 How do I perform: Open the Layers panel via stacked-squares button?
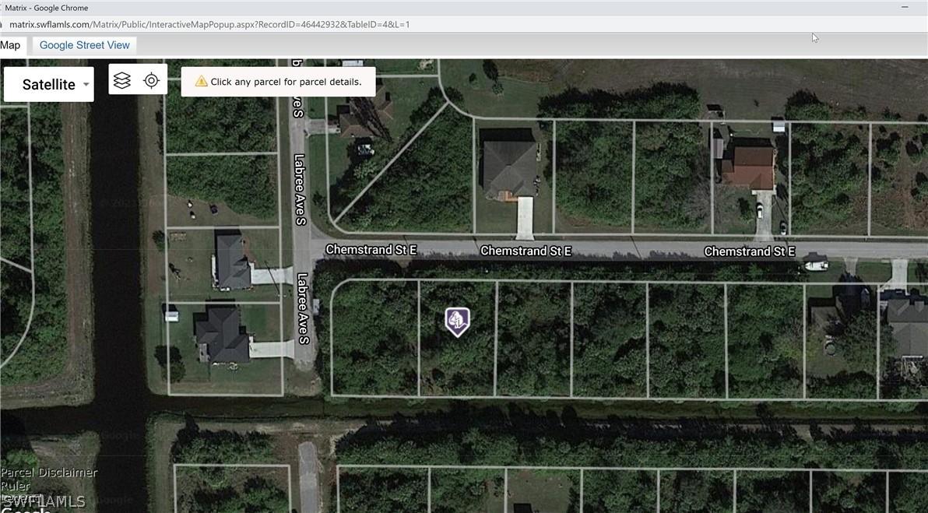tap(121, 79)
